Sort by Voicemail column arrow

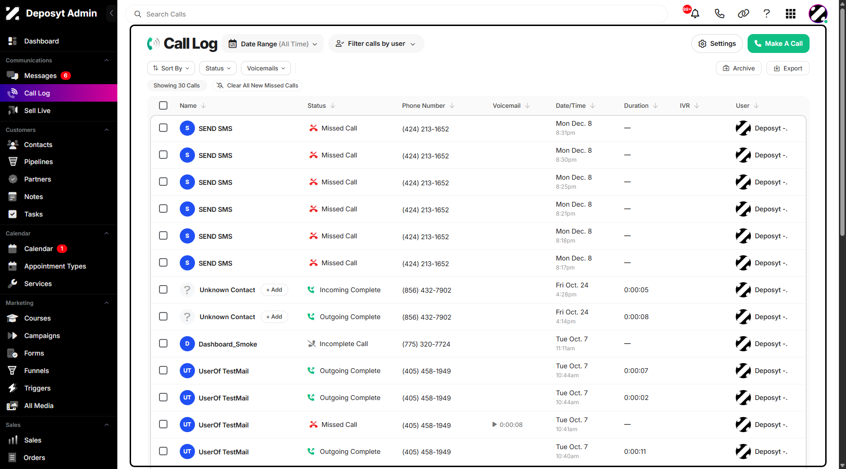[x=528, y=106]
